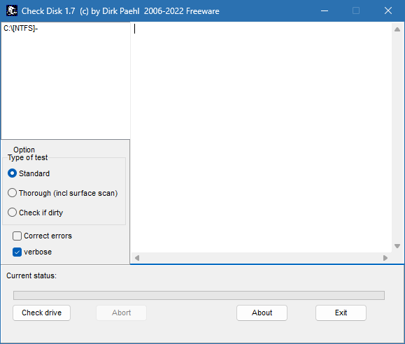Viewport: 405px width, 344px height.
Task: Start the scan with Check drive
Action: (41, 313)
